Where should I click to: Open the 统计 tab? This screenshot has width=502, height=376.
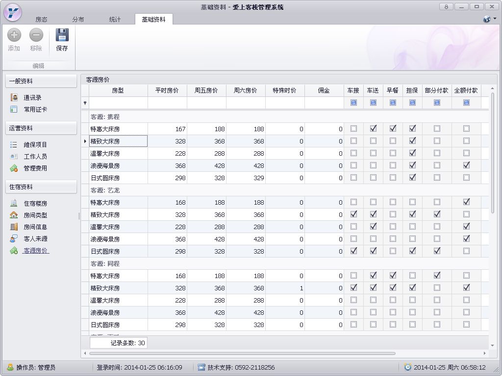(115, 20)
